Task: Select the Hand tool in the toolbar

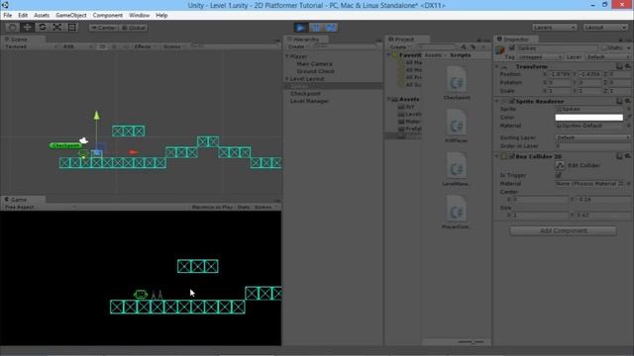Action: [x=12, y=28]
